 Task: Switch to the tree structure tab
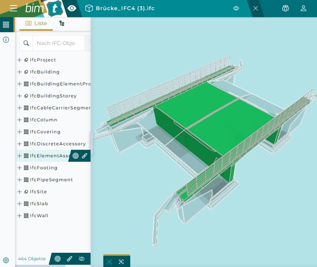pos(62,24)
